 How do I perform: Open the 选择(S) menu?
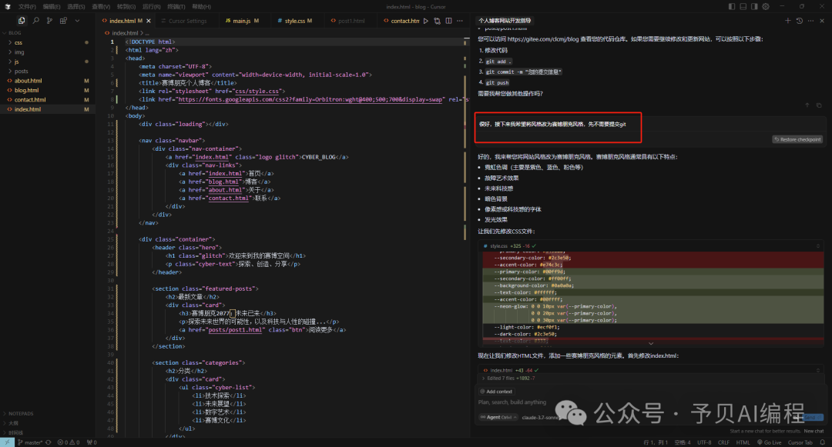tap(75, 6)
